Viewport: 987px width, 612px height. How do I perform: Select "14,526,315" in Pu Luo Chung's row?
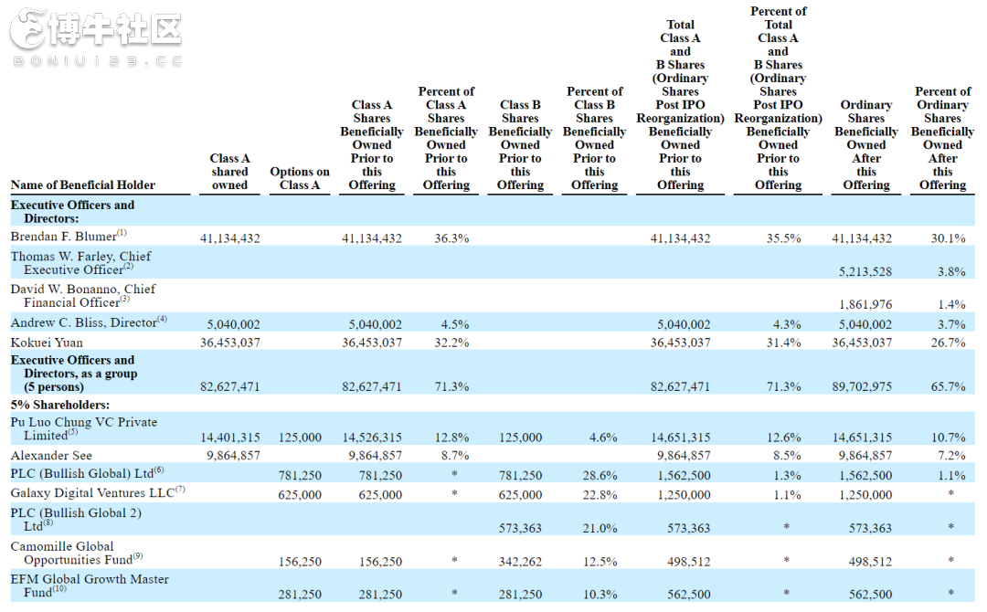tap(371, 438)
